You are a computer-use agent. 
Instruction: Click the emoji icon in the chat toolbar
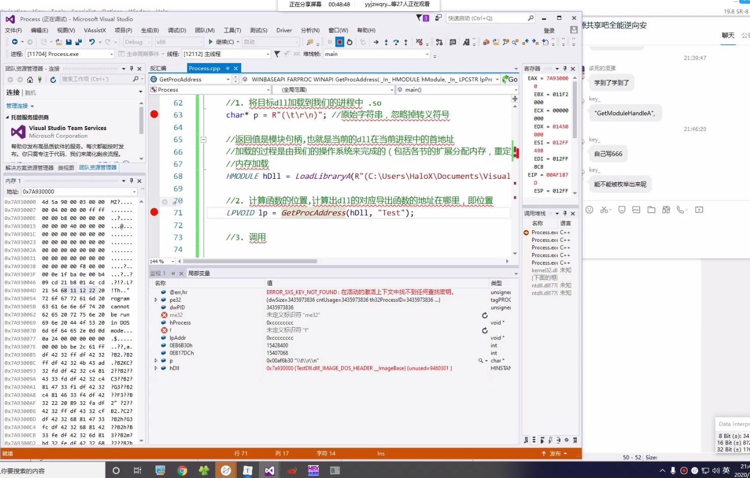pos(590,209)
